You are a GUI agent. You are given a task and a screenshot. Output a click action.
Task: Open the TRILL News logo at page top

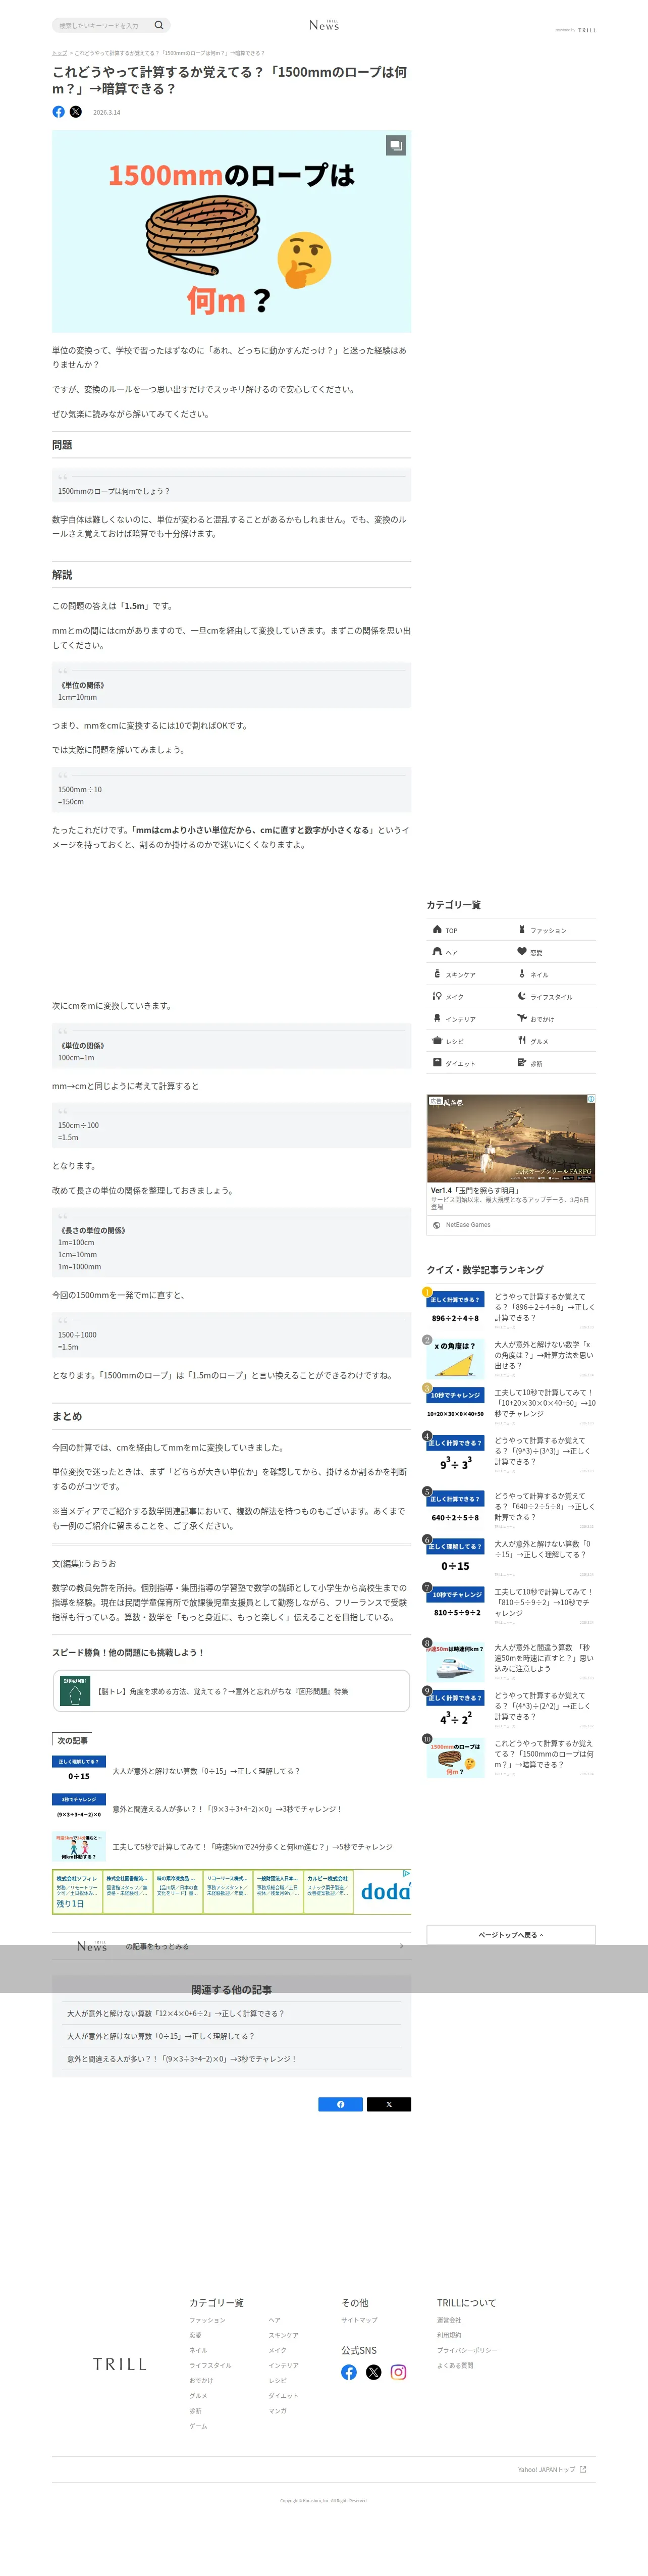click(324, 25)
